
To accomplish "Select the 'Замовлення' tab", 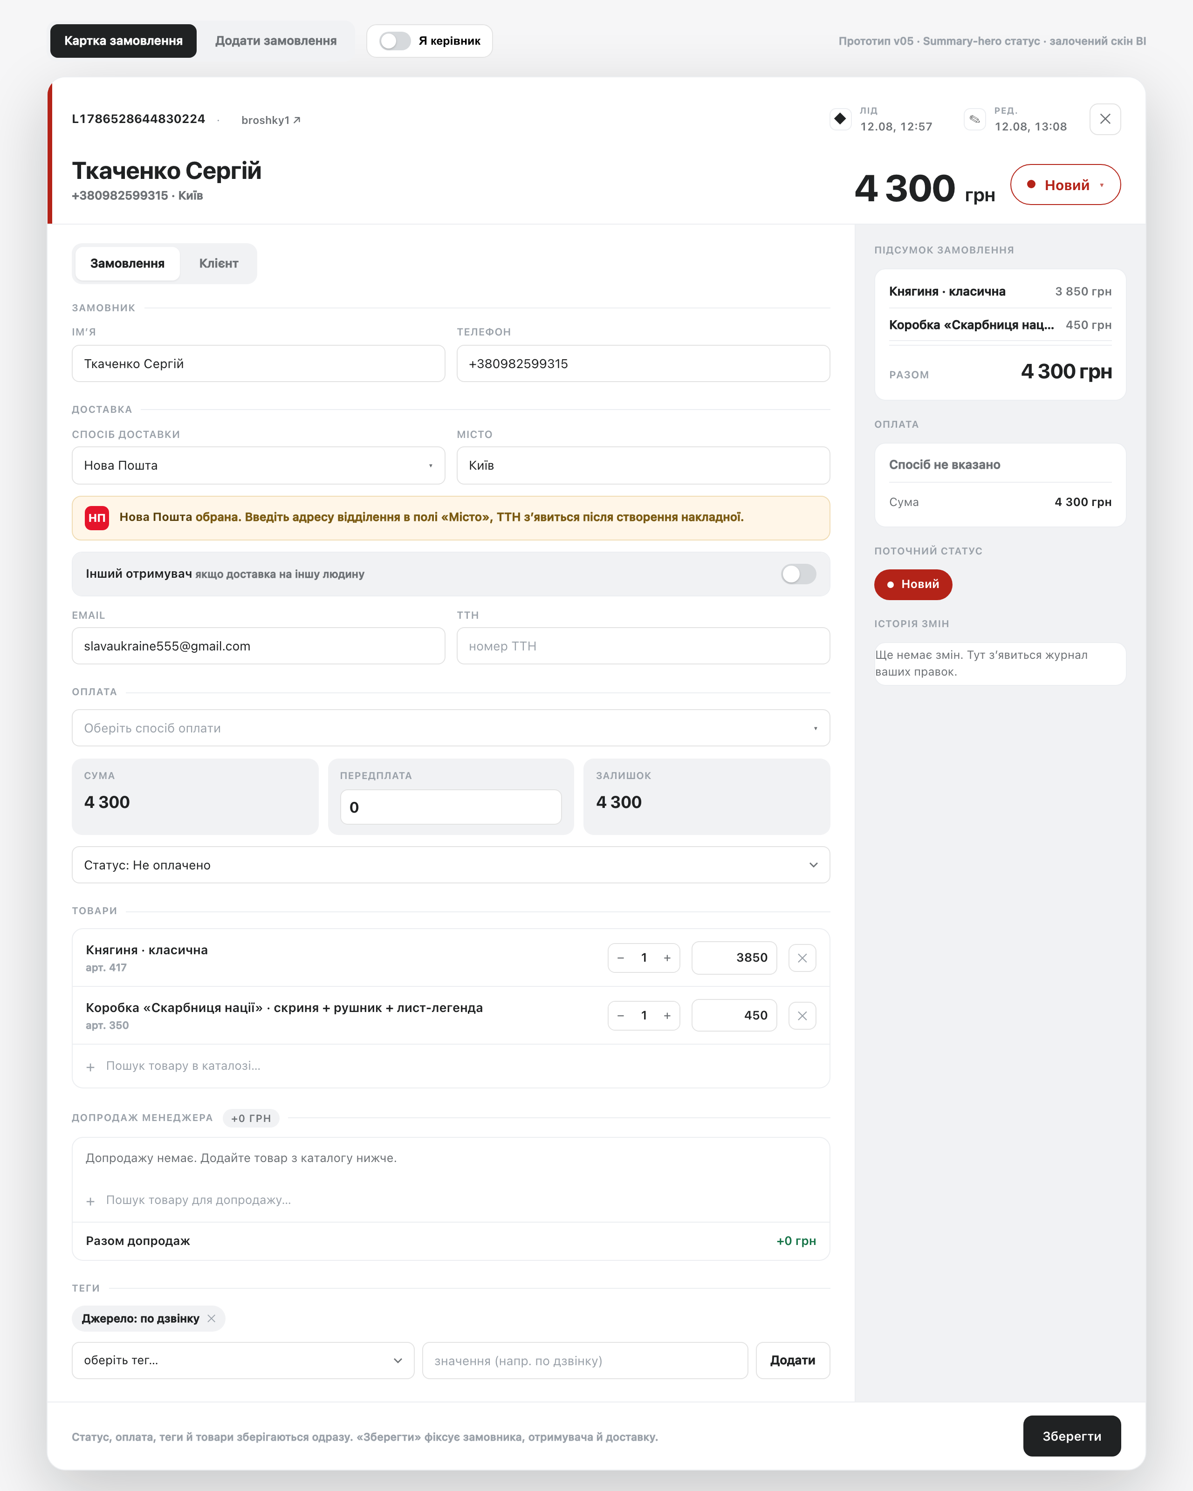I will [x=127, y=263].
